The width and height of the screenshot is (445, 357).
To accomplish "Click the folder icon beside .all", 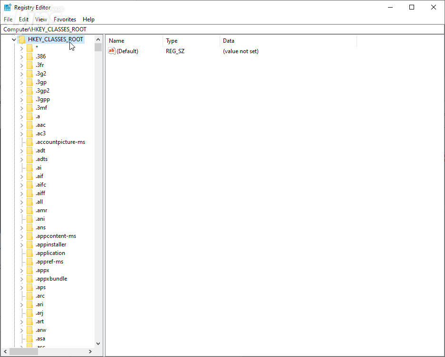I will (29, 202).
